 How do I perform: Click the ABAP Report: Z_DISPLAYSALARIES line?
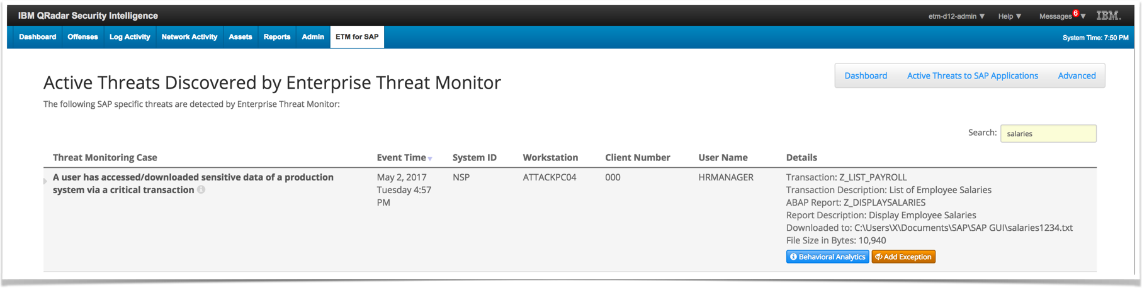click(x=856, y=202)
